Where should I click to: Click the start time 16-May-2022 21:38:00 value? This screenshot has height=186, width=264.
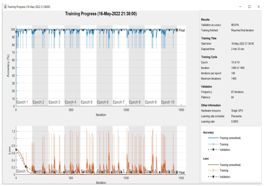[x=242, y=43]
